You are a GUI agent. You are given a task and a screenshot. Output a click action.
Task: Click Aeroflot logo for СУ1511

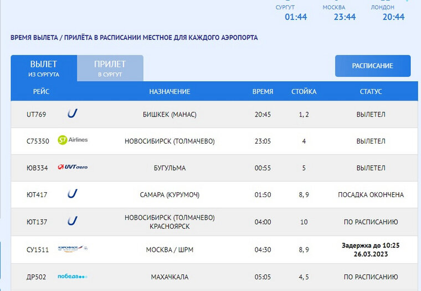point(73,248)
